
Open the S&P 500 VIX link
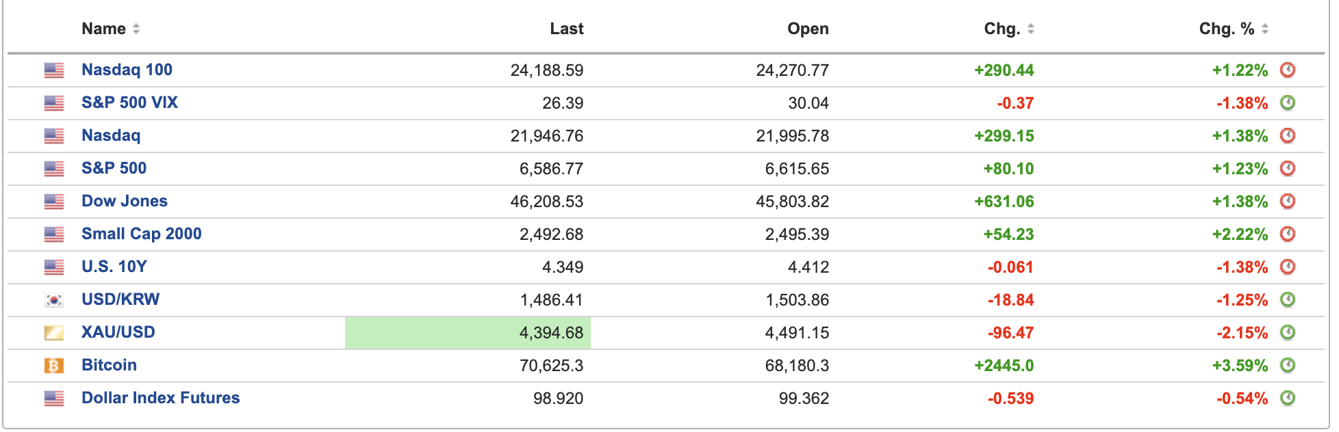pos(129,103)
